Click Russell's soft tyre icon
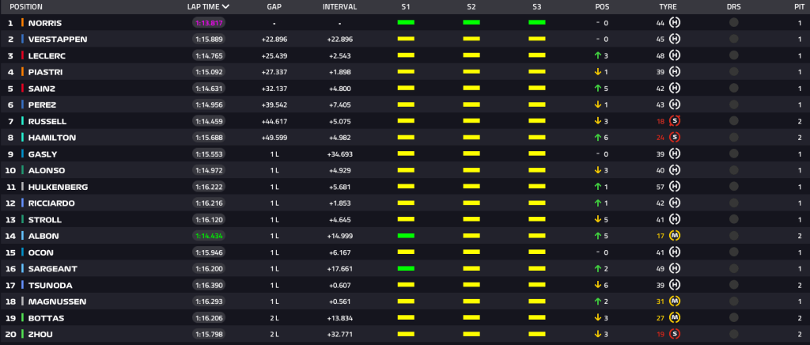The image size is (810, 345). pos(675,121)
